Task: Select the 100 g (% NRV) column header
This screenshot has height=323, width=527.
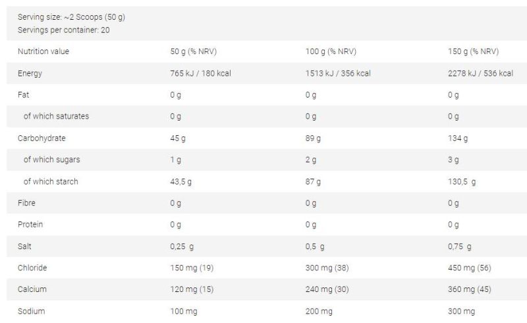Action: click(x=331, y=51)
